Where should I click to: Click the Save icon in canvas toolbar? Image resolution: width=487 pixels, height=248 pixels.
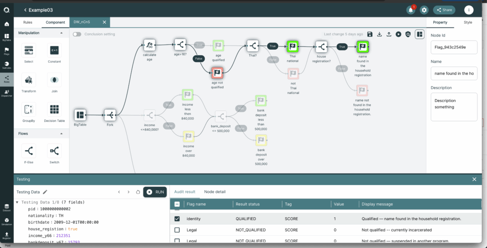click(x=370, y=34)
